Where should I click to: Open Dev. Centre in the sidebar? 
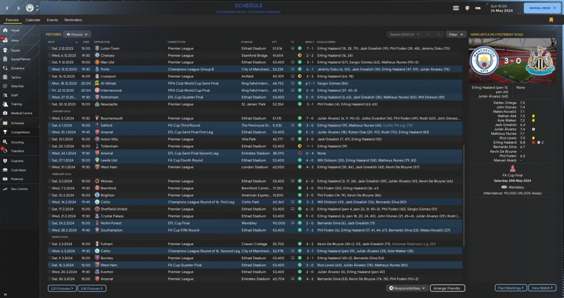coord(19,189)
